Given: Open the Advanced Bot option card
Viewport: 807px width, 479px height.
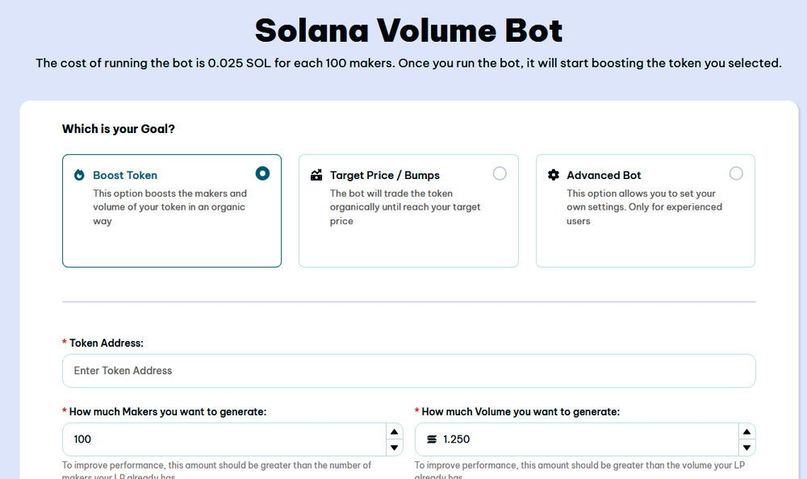Looking at the screenshot, I should pyautogui.click(x=644, y=210).
